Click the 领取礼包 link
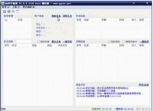 (67, 16)
